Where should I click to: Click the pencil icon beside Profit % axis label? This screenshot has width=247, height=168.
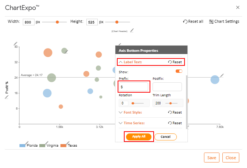pyautogui.click(x=7, y=97)
